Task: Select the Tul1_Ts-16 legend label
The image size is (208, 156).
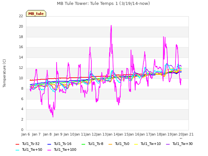Action: (63, 144)
